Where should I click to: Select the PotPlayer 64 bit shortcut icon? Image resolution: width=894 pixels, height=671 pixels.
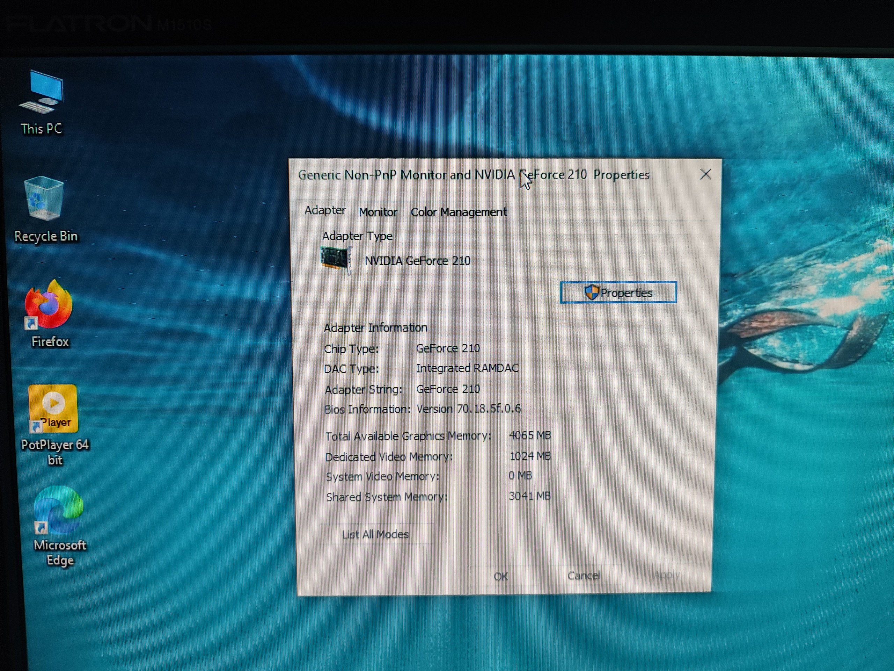pyautogui.click(x=53, y=409)
